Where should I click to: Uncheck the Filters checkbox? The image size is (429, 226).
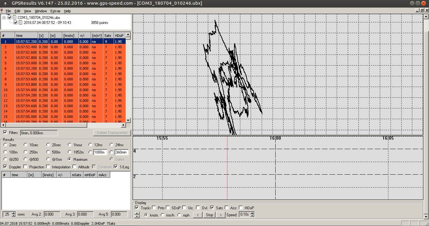click(x=5, y=133)
